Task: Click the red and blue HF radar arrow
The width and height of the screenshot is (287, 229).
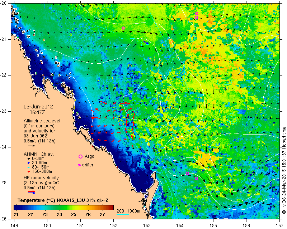Action: pos(32,192)
